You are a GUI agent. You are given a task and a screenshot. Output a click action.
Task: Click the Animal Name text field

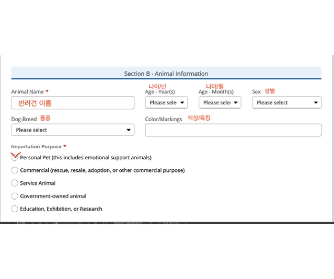click(x=73, y=103)
